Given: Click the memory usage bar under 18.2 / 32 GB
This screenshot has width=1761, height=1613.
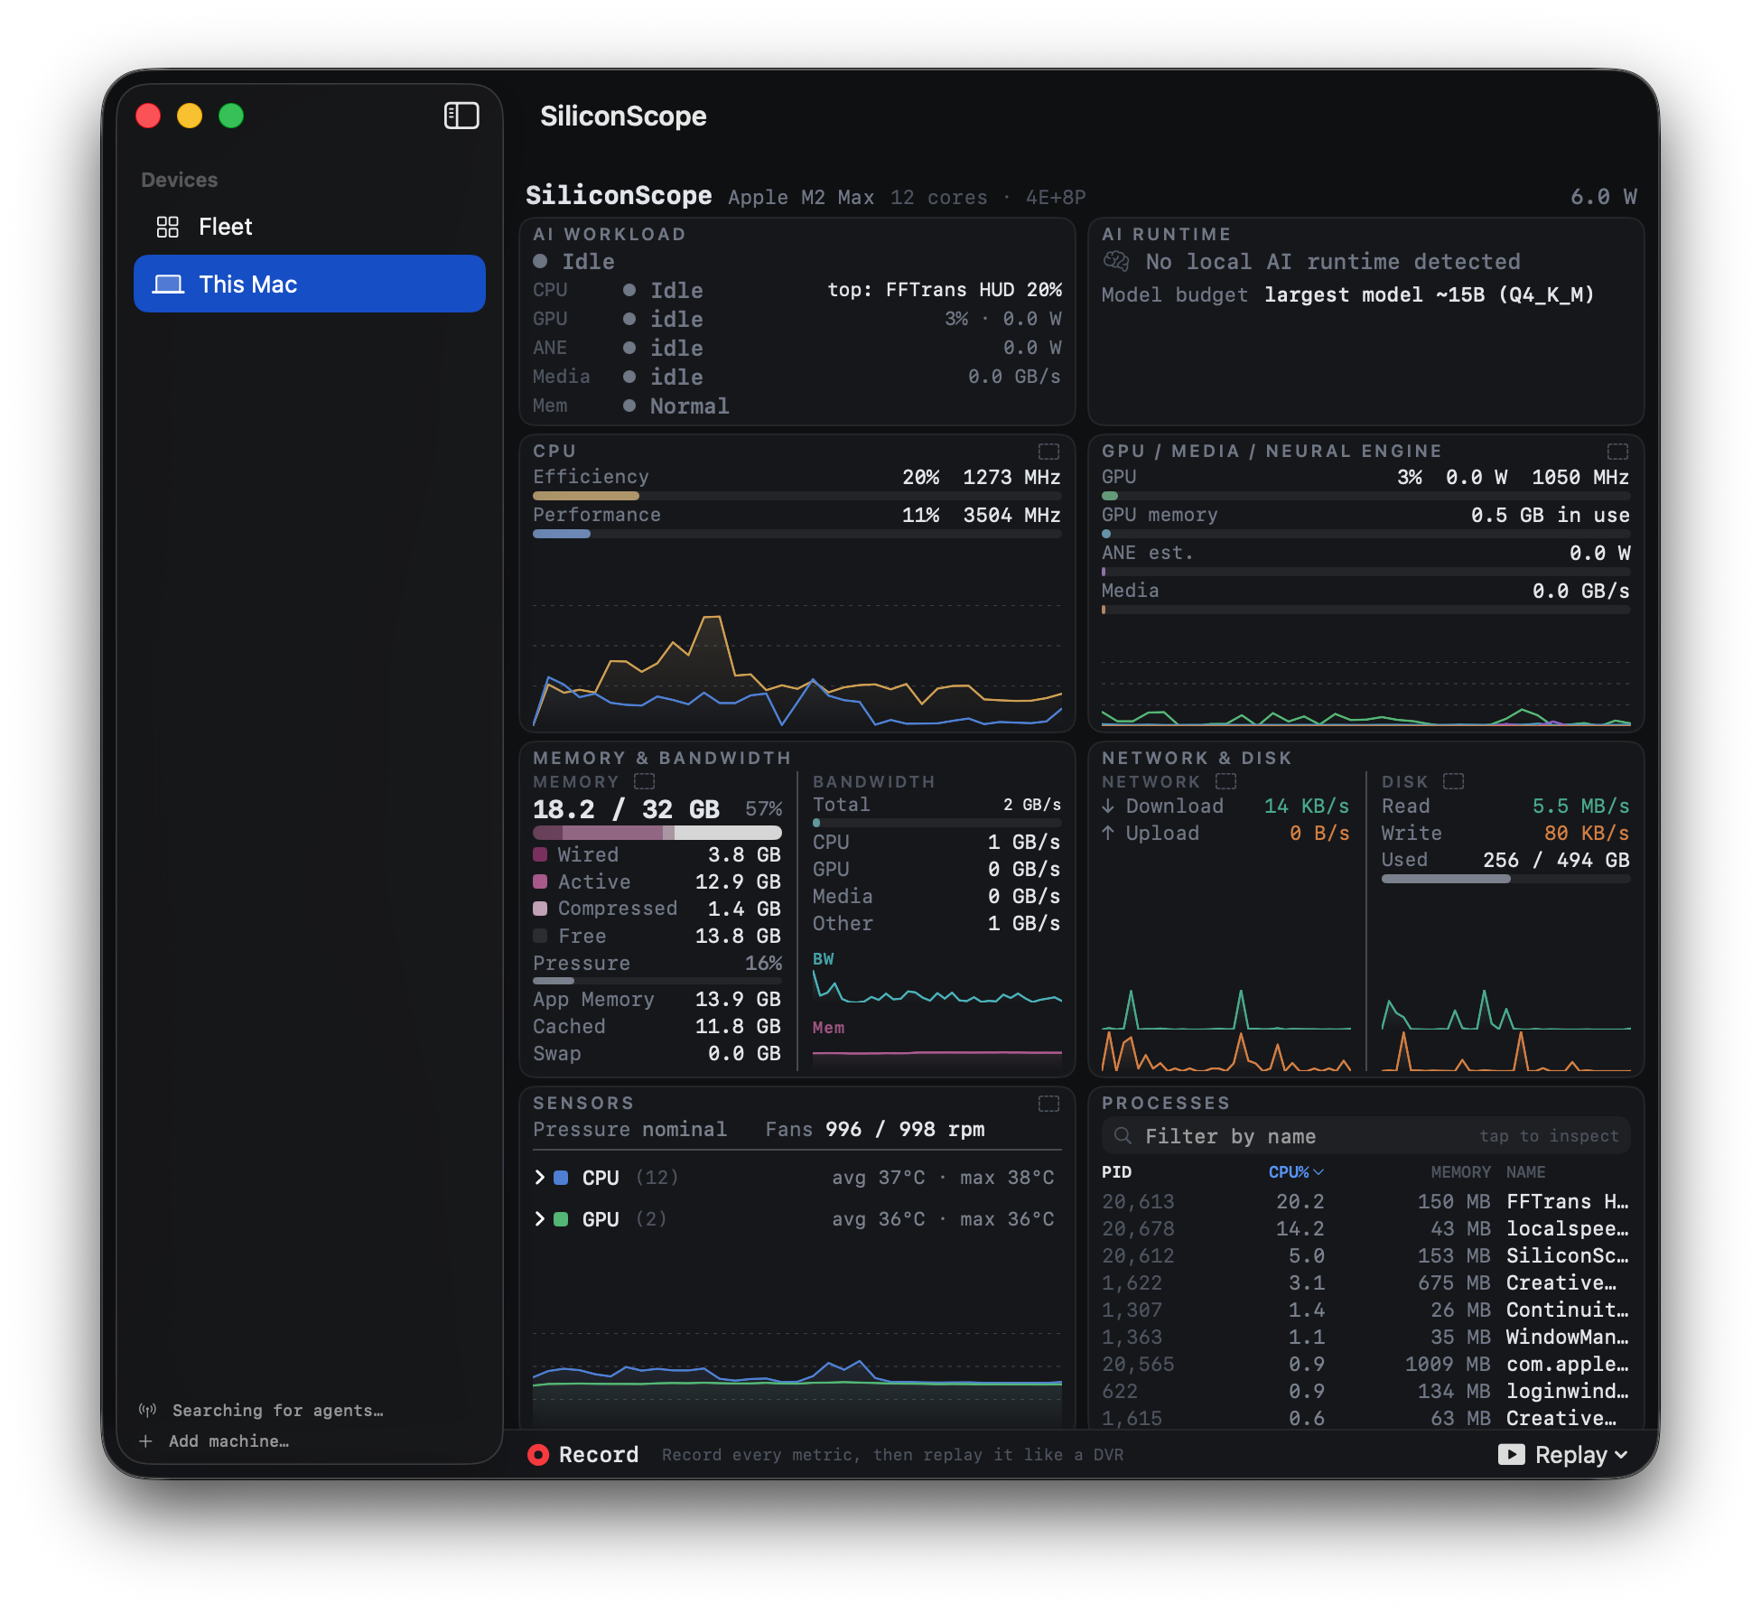Looking at the screenshot, I should click(657, 833).
